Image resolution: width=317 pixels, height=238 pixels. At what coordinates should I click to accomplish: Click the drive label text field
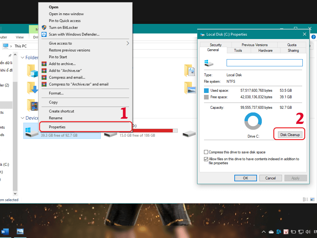click(x=264, y=63)
